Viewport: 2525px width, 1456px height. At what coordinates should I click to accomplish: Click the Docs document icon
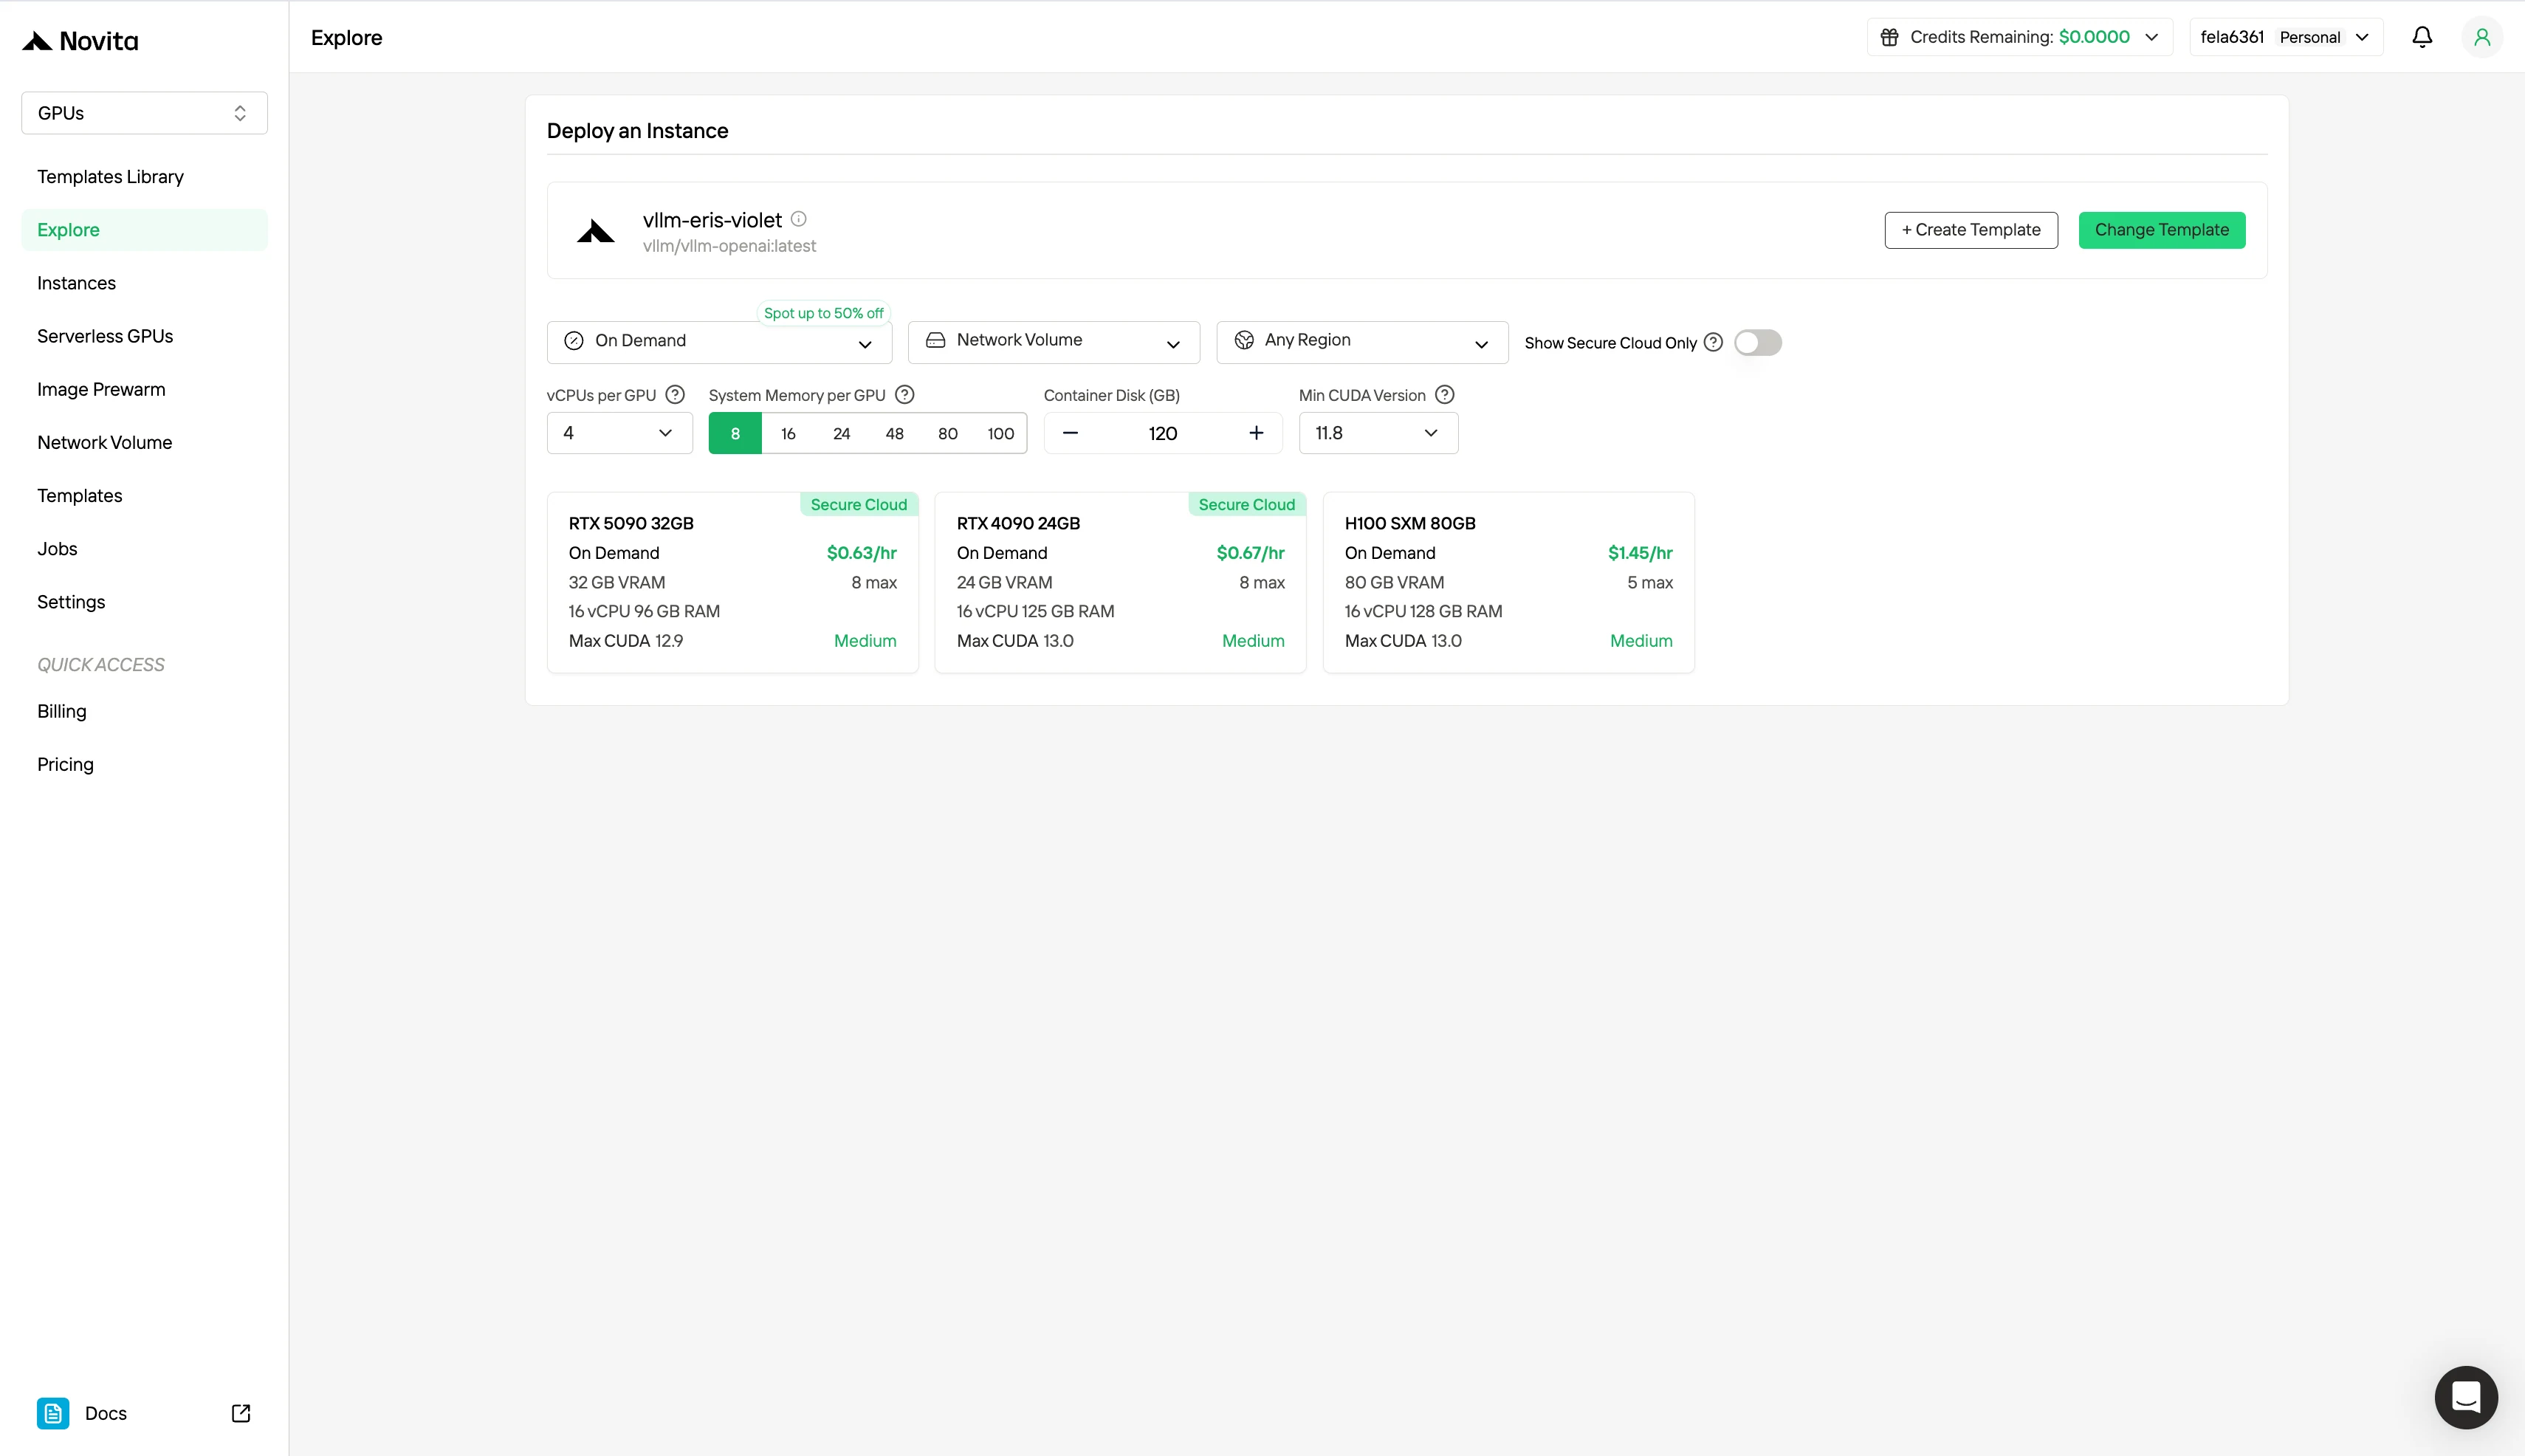coord(53,1413)
